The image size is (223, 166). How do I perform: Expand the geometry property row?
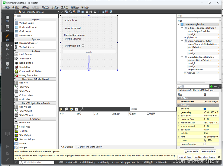coord(179,112)
